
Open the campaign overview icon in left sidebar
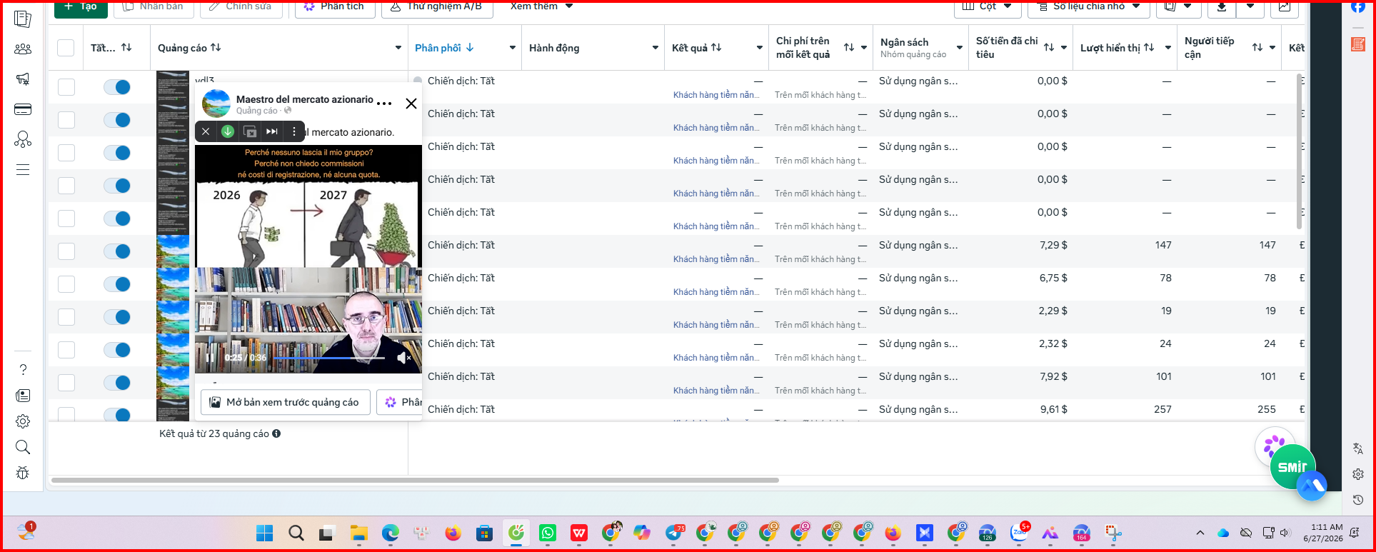click(x=23, y=19)
